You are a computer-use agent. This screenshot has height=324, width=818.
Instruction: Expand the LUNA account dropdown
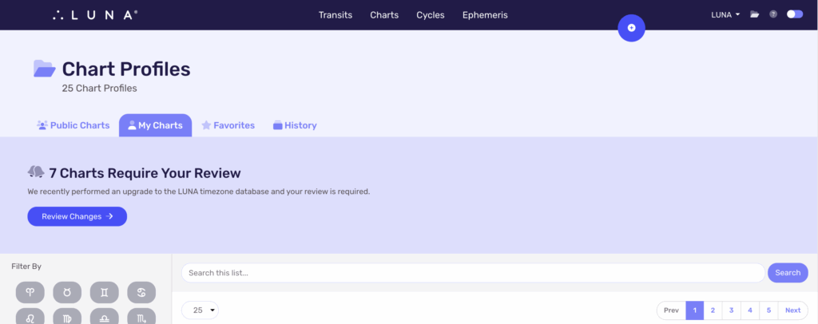tap(725, 14)
